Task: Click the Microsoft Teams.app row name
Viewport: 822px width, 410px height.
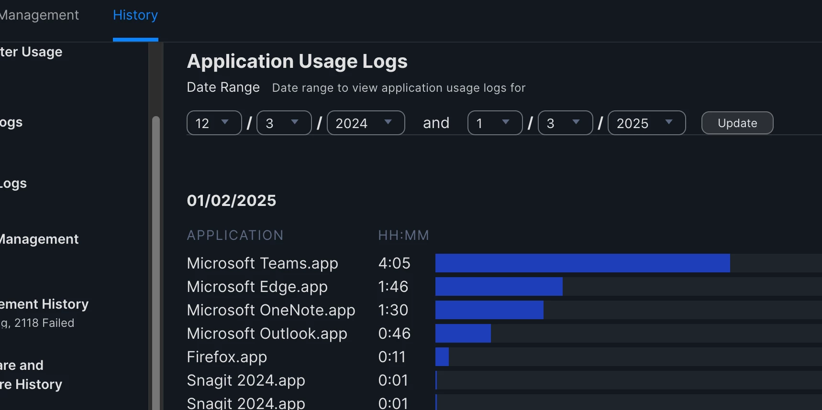Action: pos(263,263)
